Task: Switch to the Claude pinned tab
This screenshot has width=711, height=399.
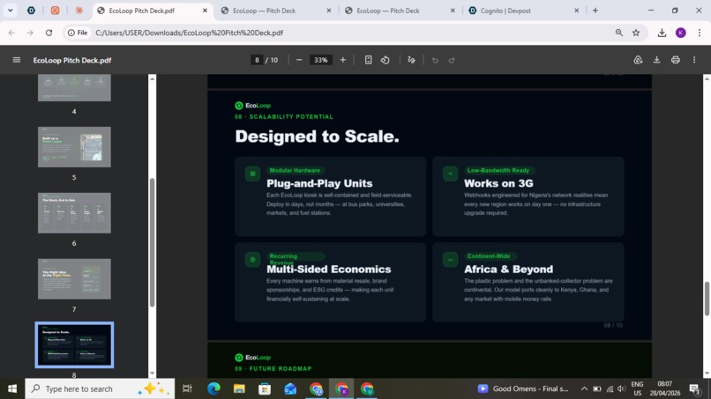Action: [x=79, y=11]
